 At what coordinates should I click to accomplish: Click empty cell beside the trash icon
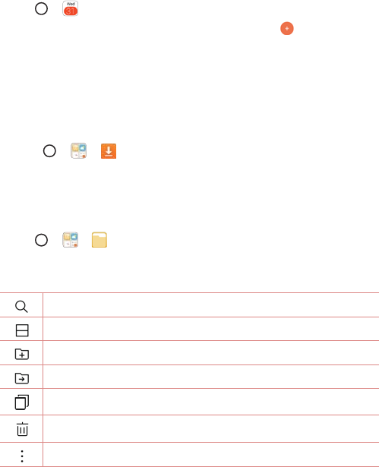[211, 428]
